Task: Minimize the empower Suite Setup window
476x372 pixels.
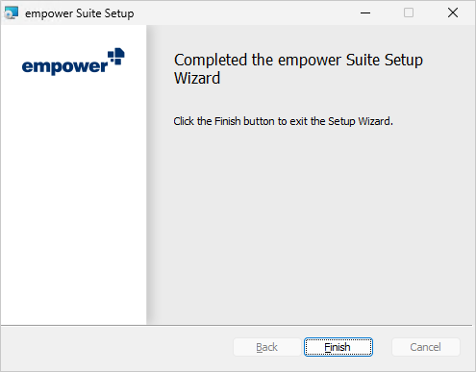Action: (x=365, y=12)
